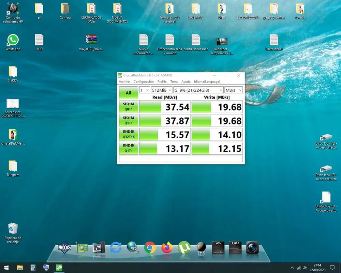This screenshot has width=341, height=273.
Task: Open the Papelera de reciclaje icon
Action: [x=13, y=229]
